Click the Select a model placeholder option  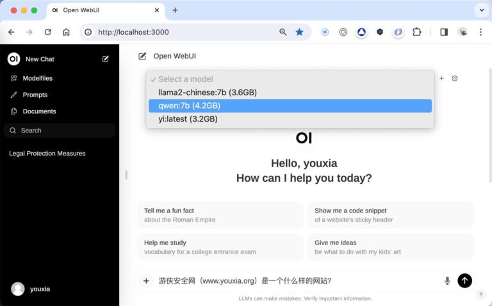pyautogui.click(x=290, y=79)
